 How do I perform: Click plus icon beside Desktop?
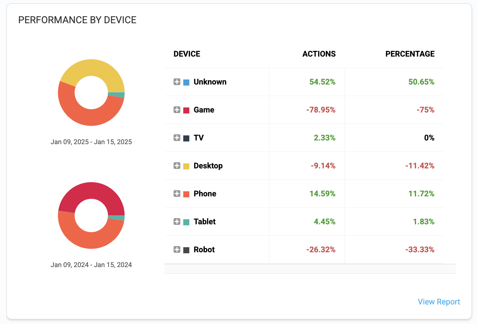coord(177,166)
